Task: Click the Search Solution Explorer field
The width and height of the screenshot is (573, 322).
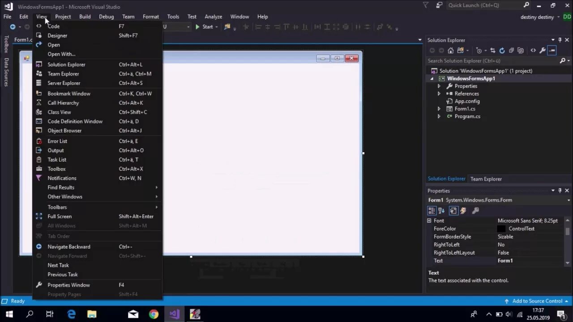Action: point(492,61)
